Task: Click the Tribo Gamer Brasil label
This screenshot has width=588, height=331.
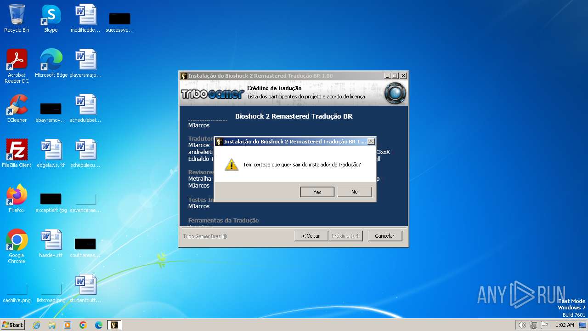Action: click(205, 236)
